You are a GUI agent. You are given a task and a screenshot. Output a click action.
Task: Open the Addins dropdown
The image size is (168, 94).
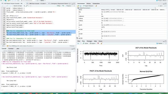click(43, 1)
